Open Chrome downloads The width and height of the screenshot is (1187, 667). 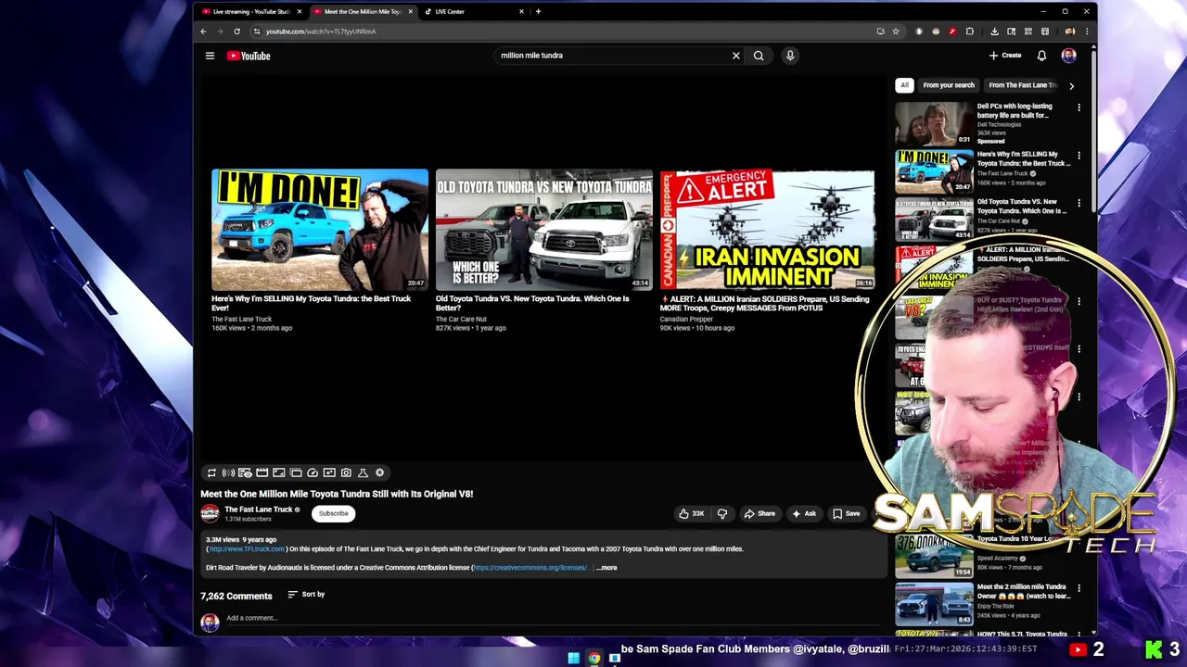pyautogui.click(x=994, y=31)
